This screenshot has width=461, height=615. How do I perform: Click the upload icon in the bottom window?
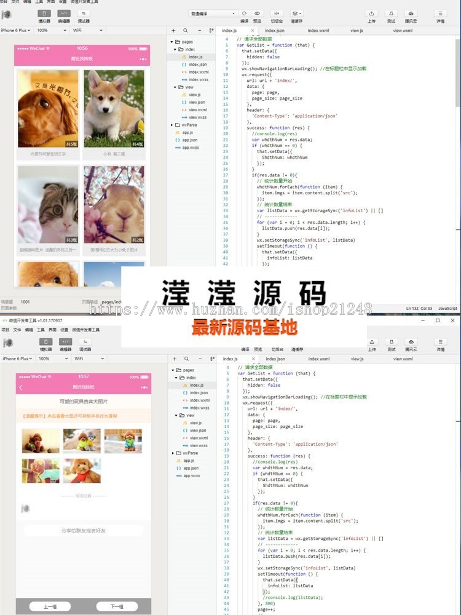[372, 341]
